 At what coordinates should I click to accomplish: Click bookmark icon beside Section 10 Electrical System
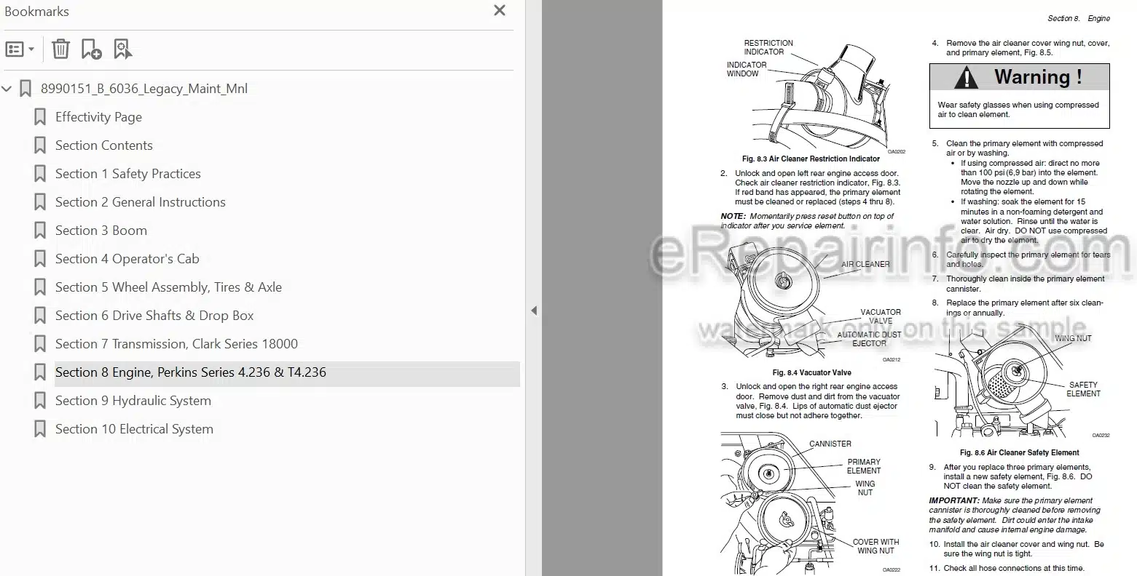pos(40,429)
